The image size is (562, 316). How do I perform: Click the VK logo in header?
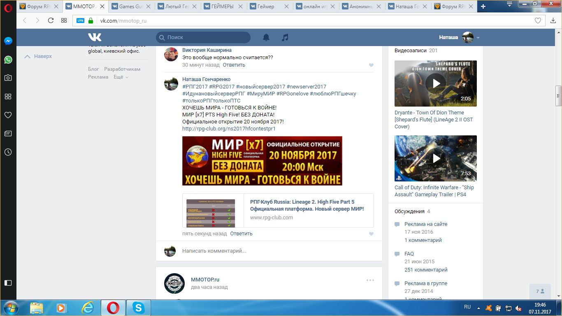click(95, 37)
